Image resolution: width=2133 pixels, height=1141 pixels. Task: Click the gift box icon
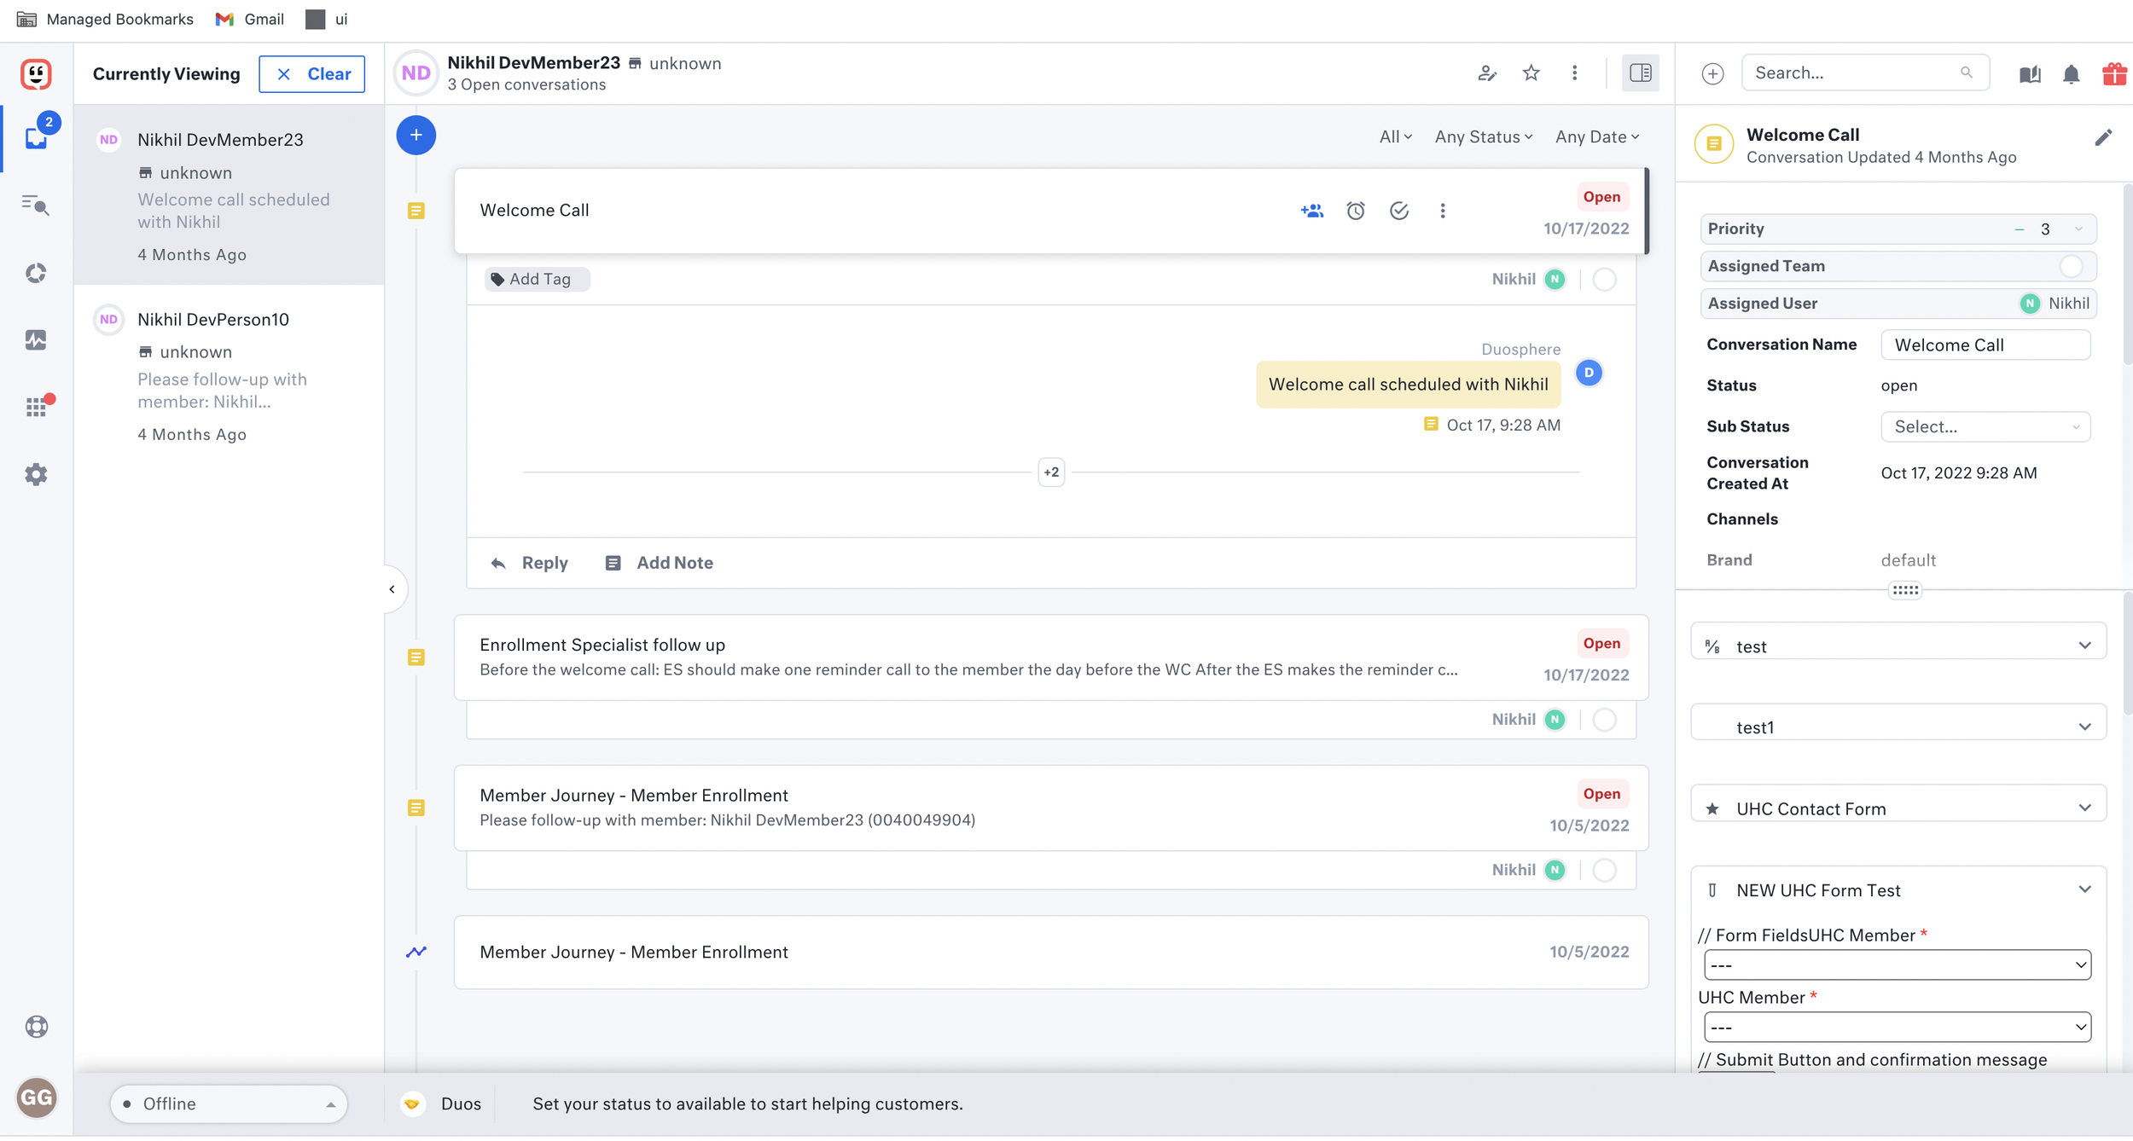tap(2113, 74)
